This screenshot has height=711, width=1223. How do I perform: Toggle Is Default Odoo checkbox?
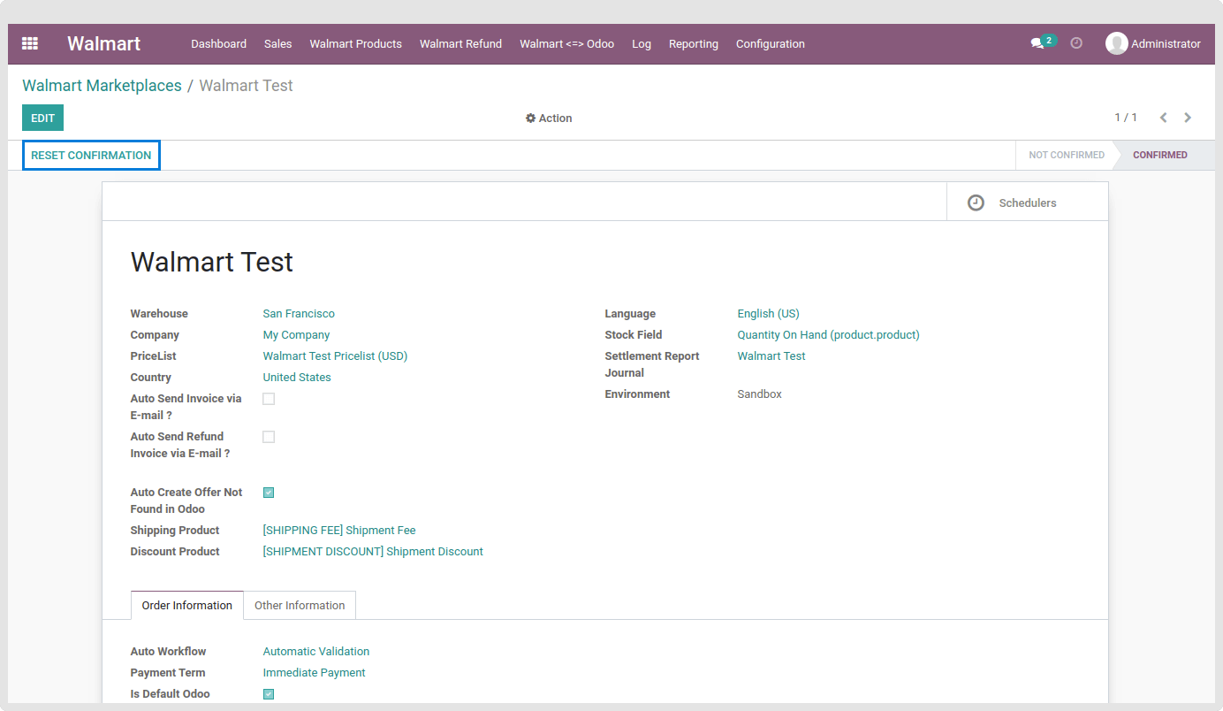(x=269, y=694)
